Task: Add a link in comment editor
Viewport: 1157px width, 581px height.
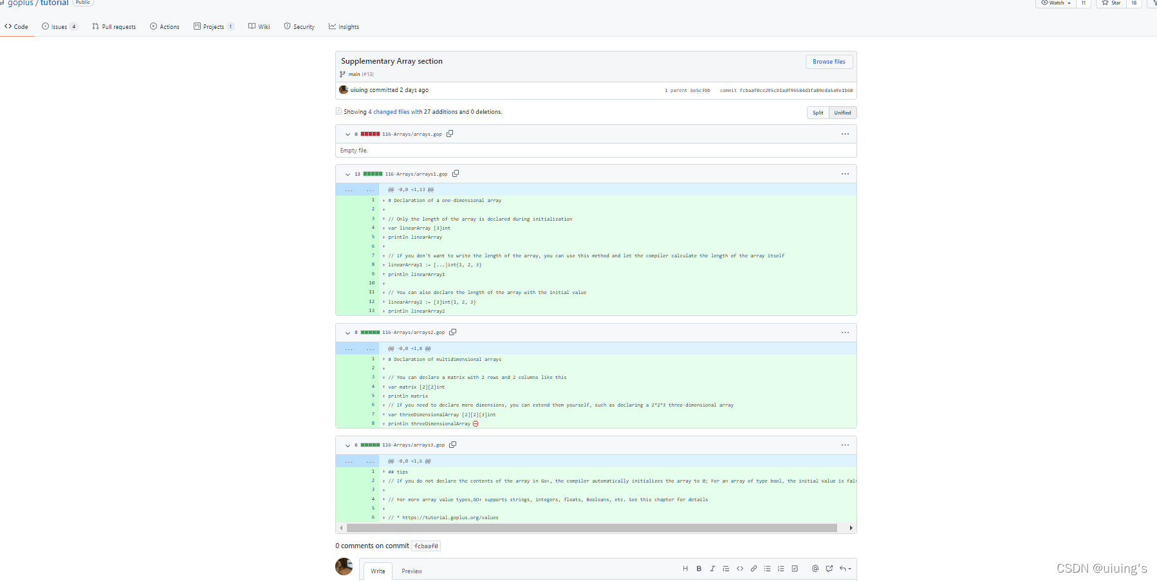Action: point(754,569)
